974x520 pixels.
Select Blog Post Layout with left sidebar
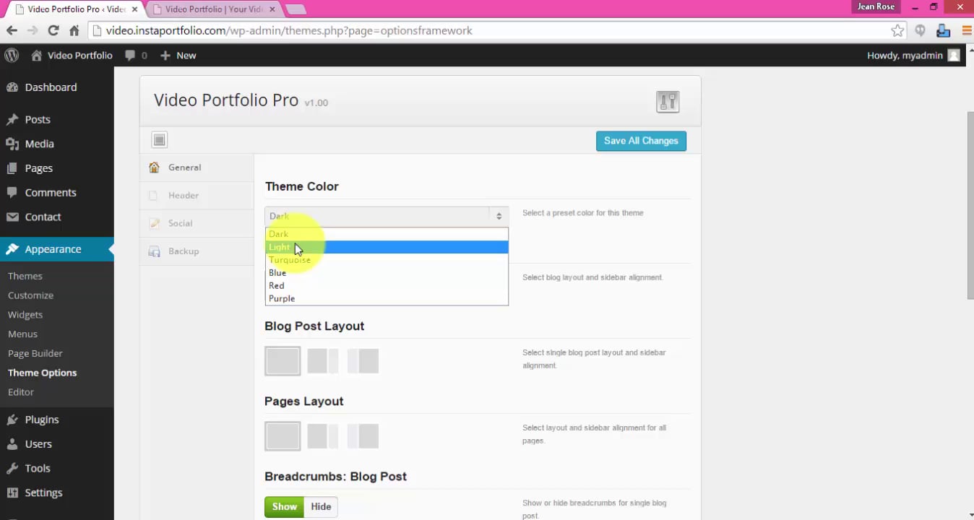[363, 361]
